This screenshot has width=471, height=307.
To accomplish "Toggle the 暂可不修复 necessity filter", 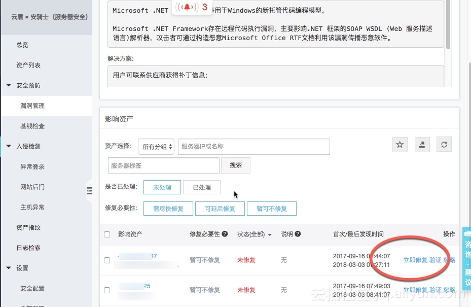I will 272,209.
